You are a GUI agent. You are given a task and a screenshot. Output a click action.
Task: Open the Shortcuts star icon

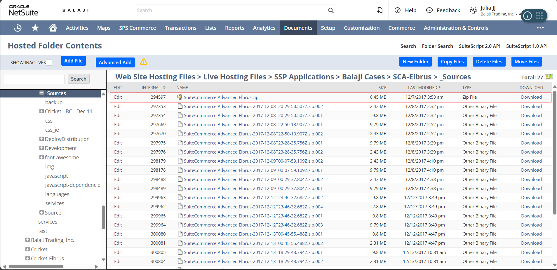click(35, 28)
